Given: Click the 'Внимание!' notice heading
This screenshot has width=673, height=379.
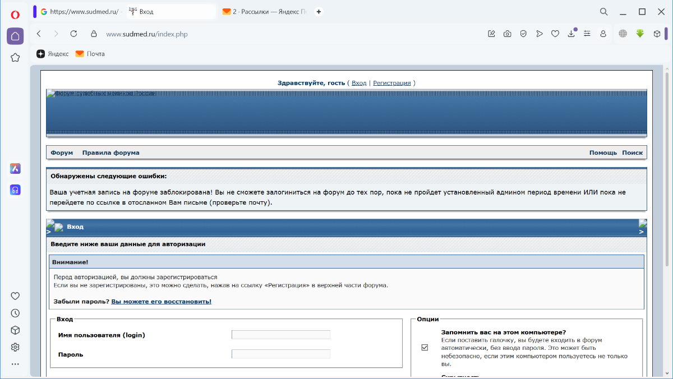Looking at the screenshot, I should click(x=70, y=262).
